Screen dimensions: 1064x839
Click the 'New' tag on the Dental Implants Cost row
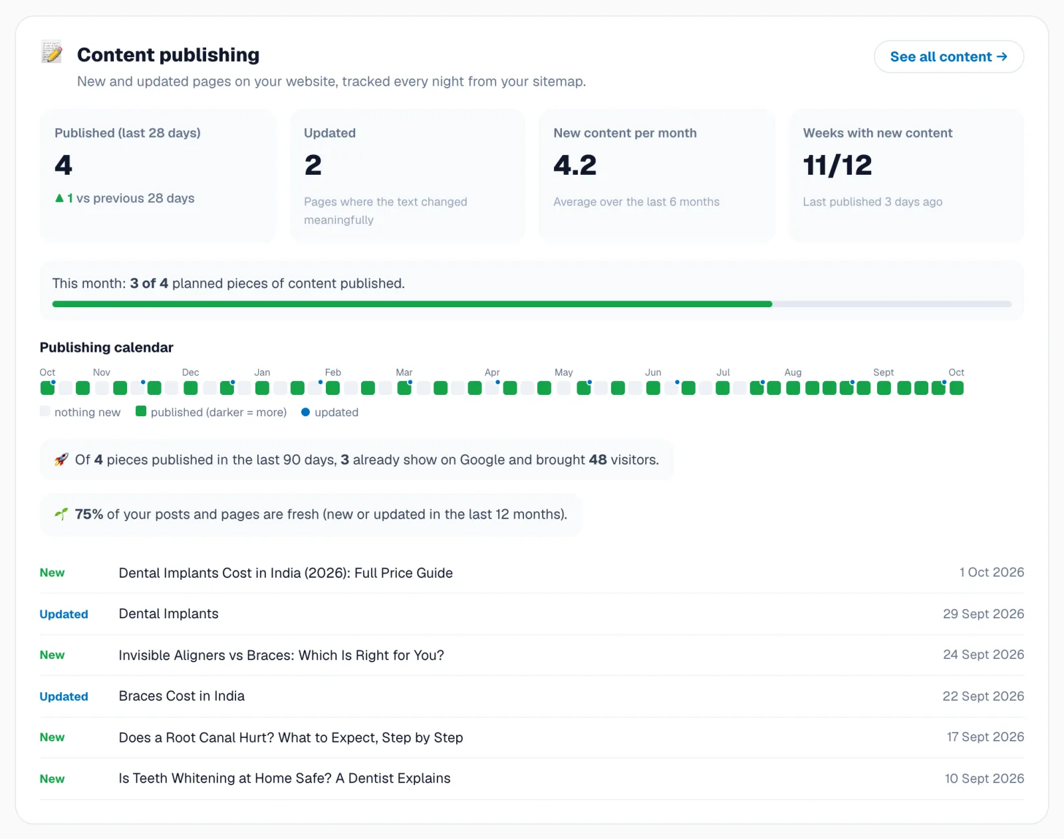[x=52, y=573]
